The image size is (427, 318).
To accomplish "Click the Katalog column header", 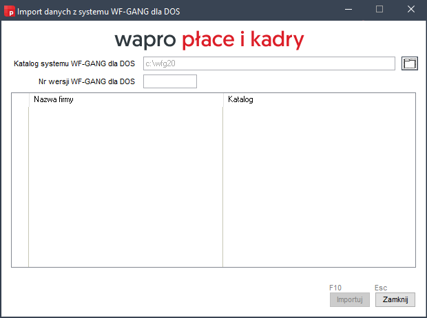I will (x=319, y=99).
